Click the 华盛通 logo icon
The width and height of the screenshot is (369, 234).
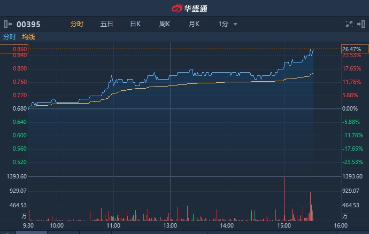click(x=177, y=8)
